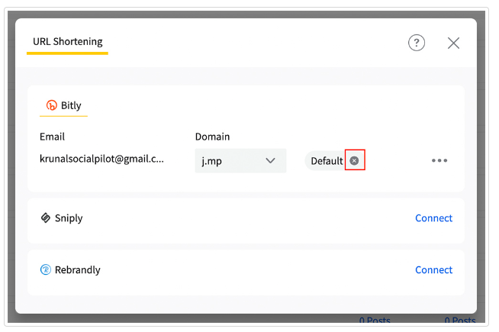
Task: Click the krunalsocialpilot@gmail.c... email text
Action: [x=101, y=159]
